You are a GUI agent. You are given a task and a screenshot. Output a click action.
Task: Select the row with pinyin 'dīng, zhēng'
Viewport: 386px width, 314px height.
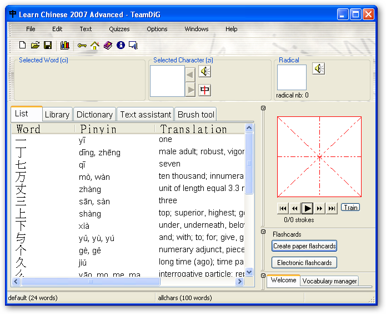(x=128, y=152)
